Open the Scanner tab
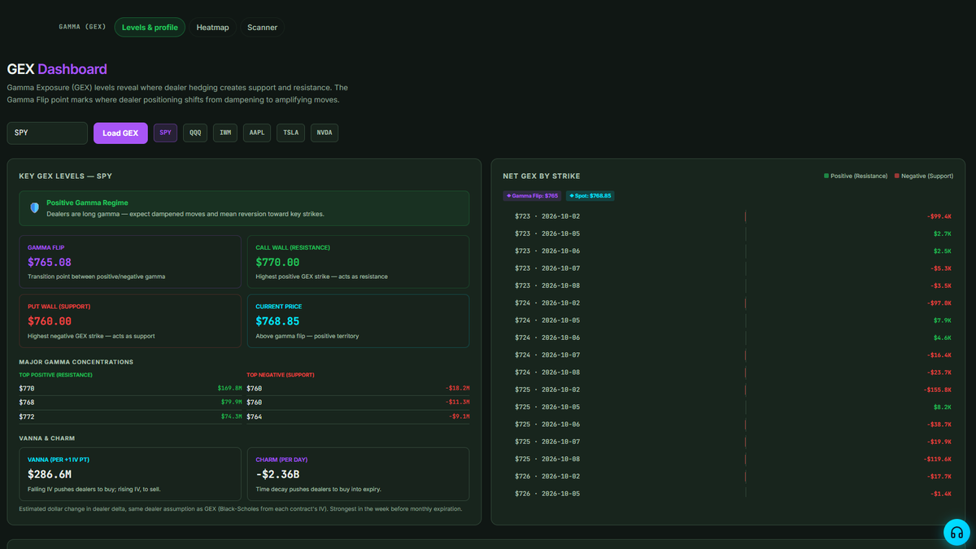The width and height of the screenshot is (976, 549). [262, 28]
